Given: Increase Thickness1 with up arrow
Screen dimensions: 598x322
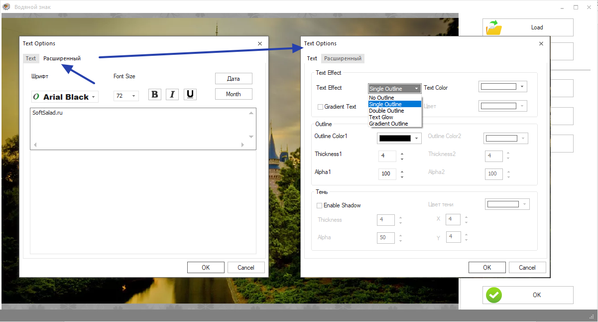Looking at the screenshot, I should pos(402,154).
